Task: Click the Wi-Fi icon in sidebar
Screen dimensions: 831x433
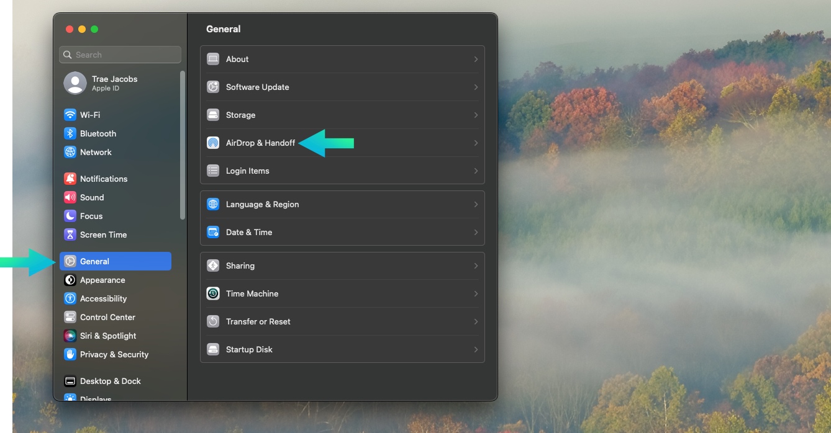Action: click(70, 115)
